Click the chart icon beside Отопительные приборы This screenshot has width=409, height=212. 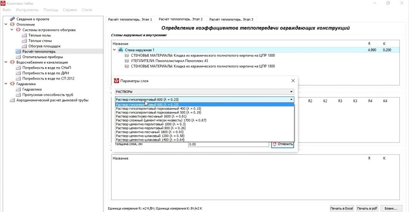[x=18, y=57]
